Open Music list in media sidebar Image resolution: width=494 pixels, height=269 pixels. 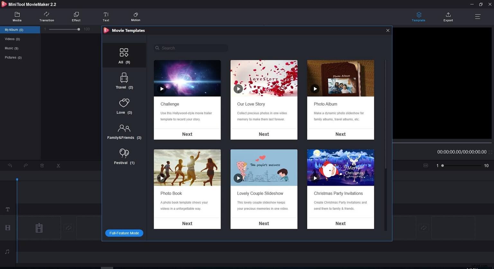point(11,48)
